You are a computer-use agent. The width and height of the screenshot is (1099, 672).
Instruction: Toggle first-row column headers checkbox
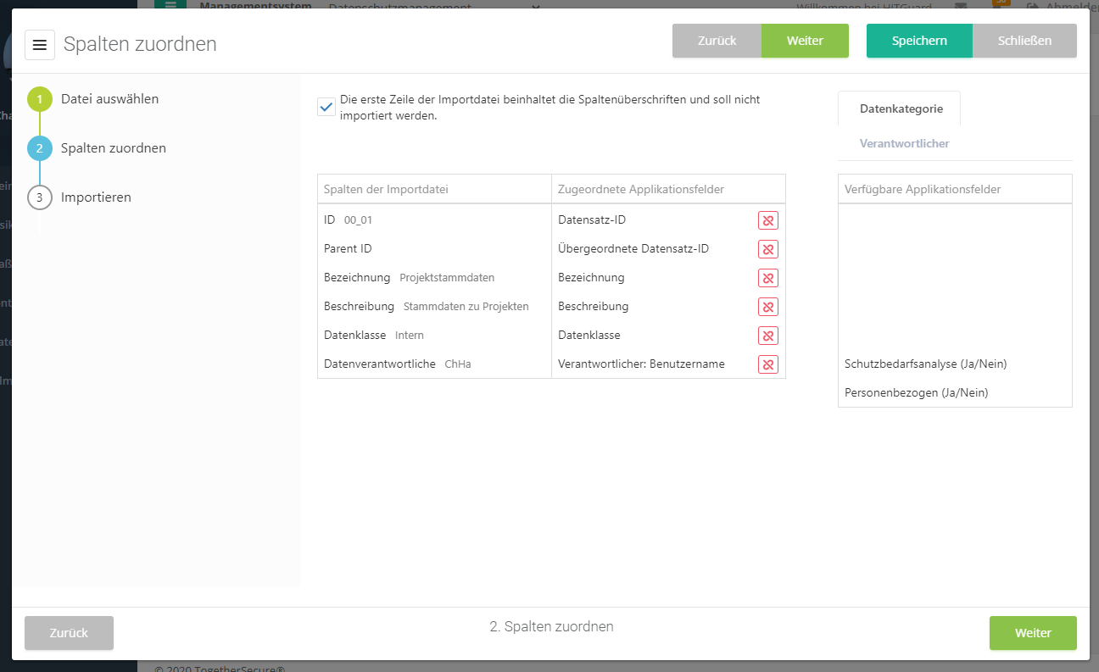pos(326,107)
